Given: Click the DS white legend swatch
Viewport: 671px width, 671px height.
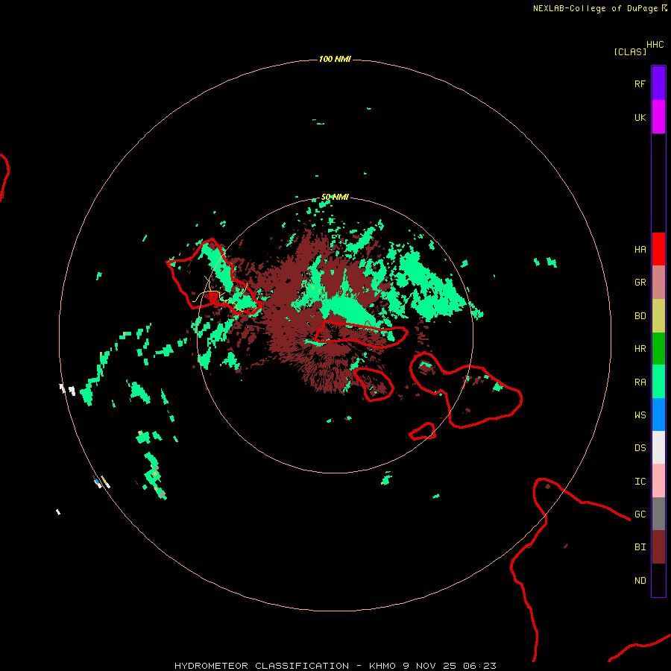Looking at the screenshot, I should point(658,447).
